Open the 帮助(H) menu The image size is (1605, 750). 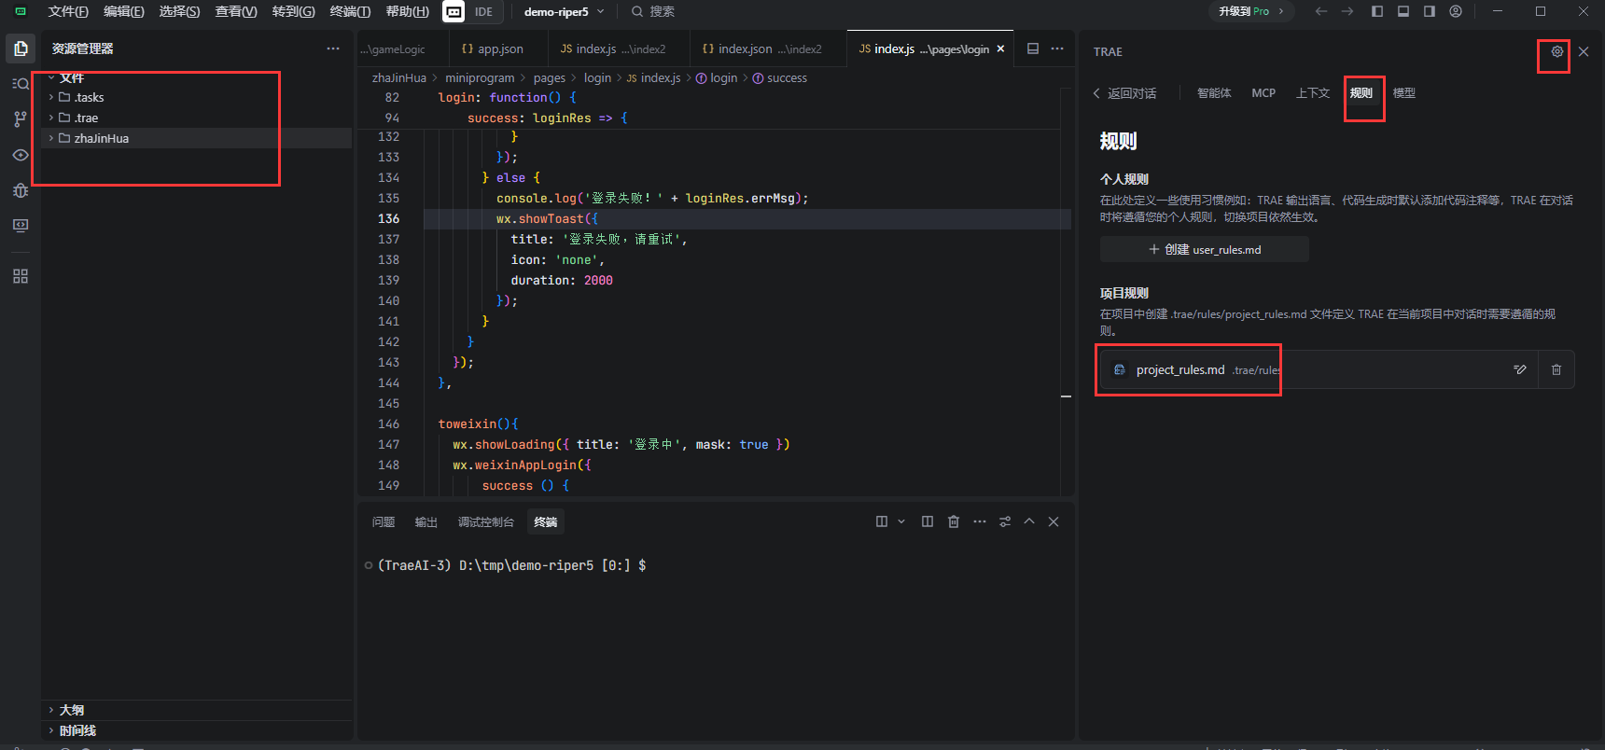tap(407, 11)
